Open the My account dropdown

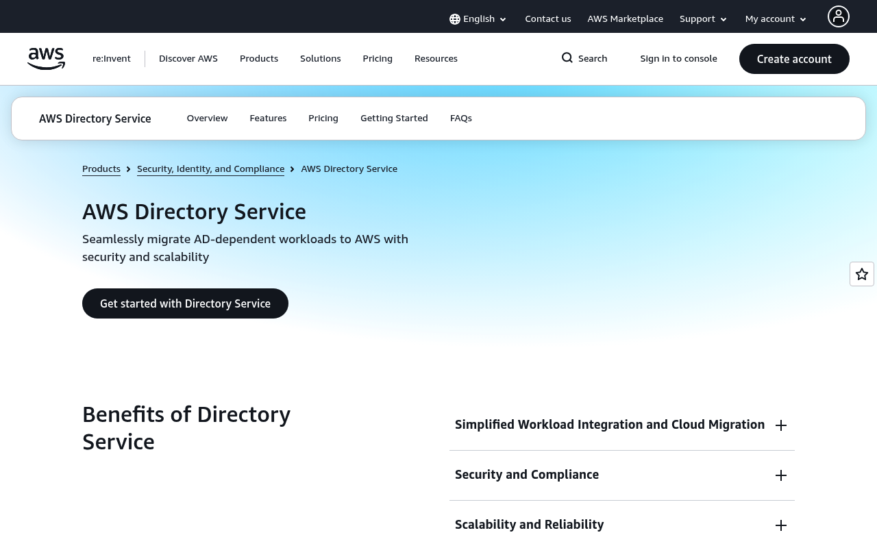click(x=776, y=19)
